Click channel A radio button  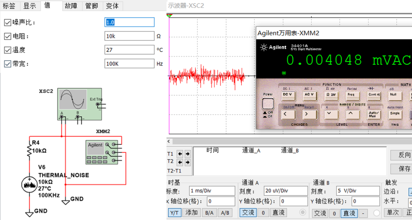[303, 212]
